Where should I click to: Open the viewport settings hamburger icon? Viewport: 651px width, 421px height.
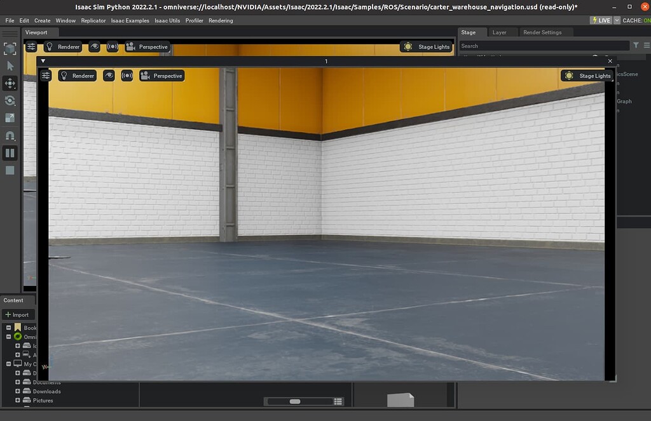click(46, 76)
